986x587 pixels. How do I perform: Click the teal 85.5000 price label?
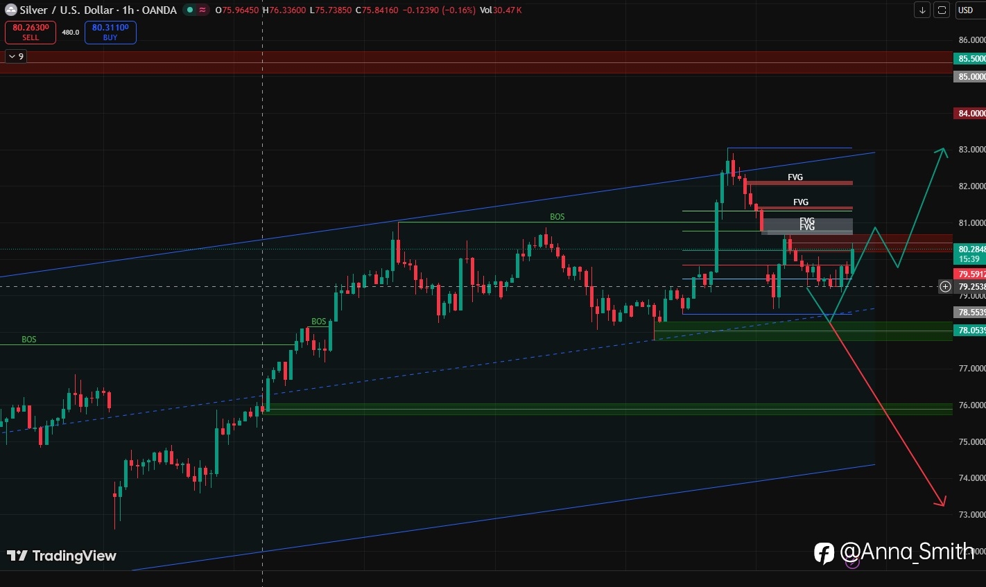[970, 59]
